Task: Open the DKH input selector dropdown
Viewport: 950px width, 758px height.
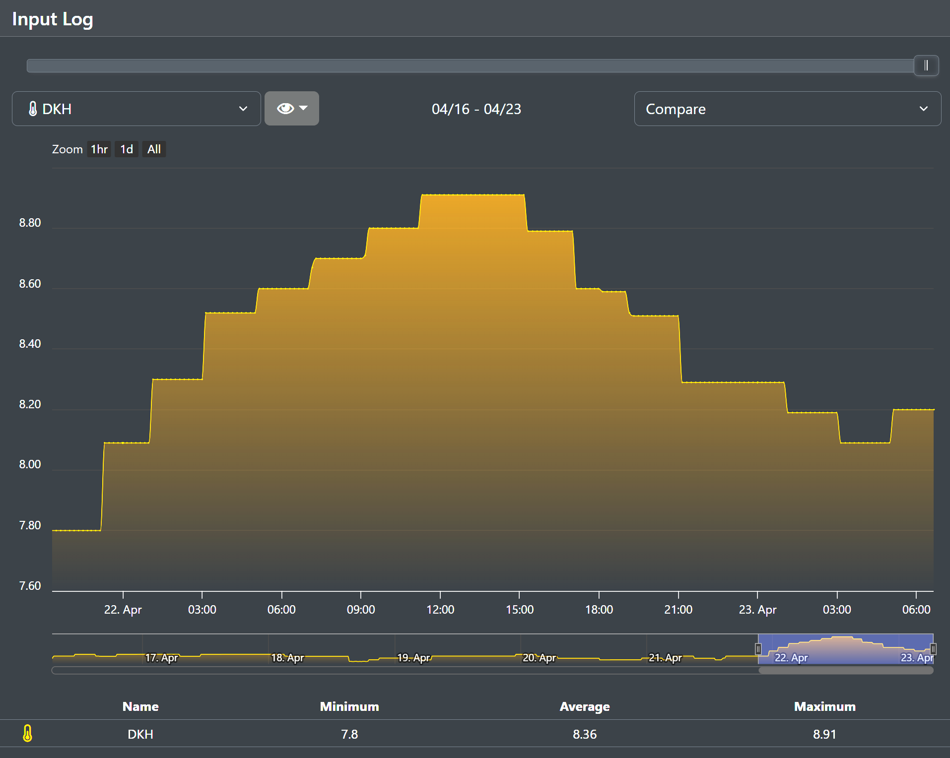Action: point(136,109)
